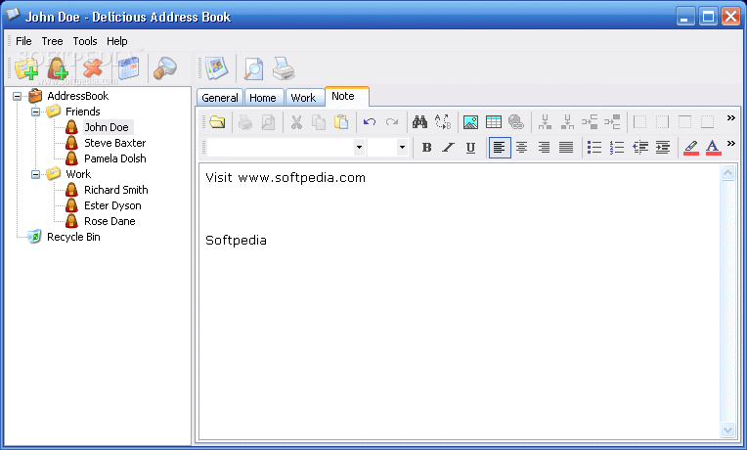
Task: Open the font size dropdown
Action: click(402, 148)
